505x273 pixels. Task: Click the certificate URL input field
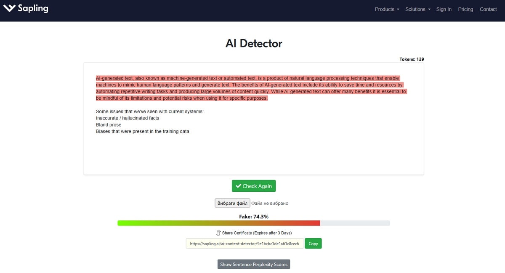(244, 243)
